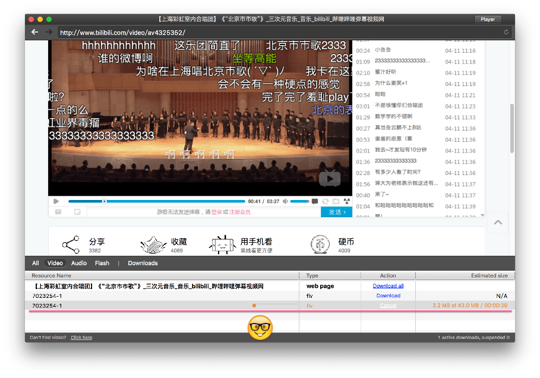Select the first 7023254-1 resource name

click(47, 296)
